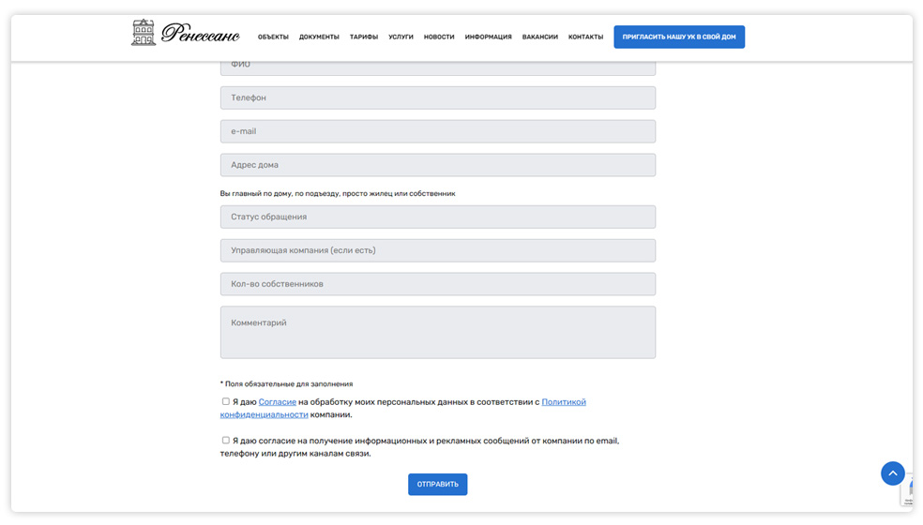
Task: Click the Пригласить нашу УК в свой дом button
Action: pos(679,37)
